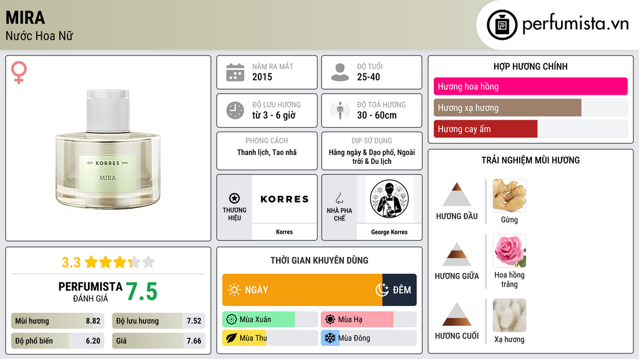Image resolution: width=639 pixels, height=359 pixels.
Task: Click the spring flower icon in Mùa Xuân
Action: tap(232, 320)
